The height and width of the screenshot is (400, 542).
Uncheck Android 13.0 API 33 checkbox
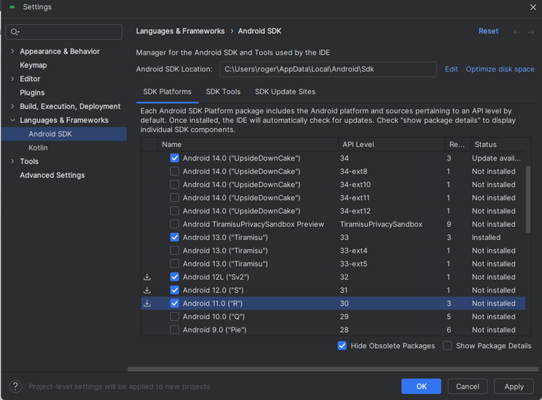click(x=175, y=237)
